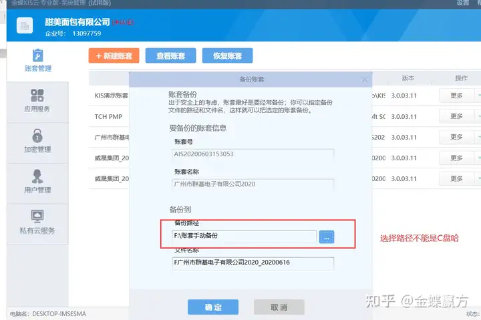Viewport: 481px width, 320px height.
Task: Close the 备份账套 dialog
Action: tap(365, 79)
